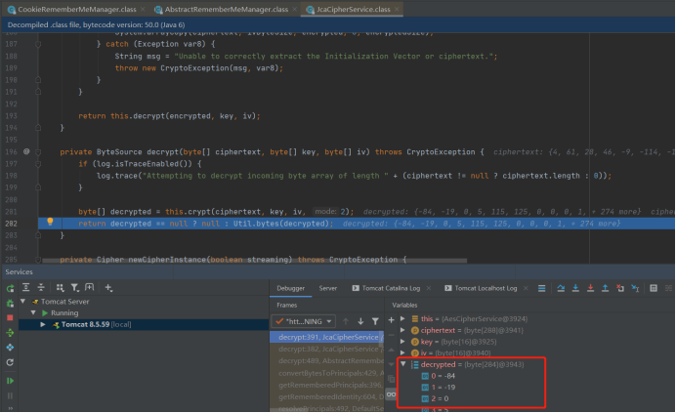
Task: Close the Tomcat Catalina Log tab
Action: tap(429, 288)
